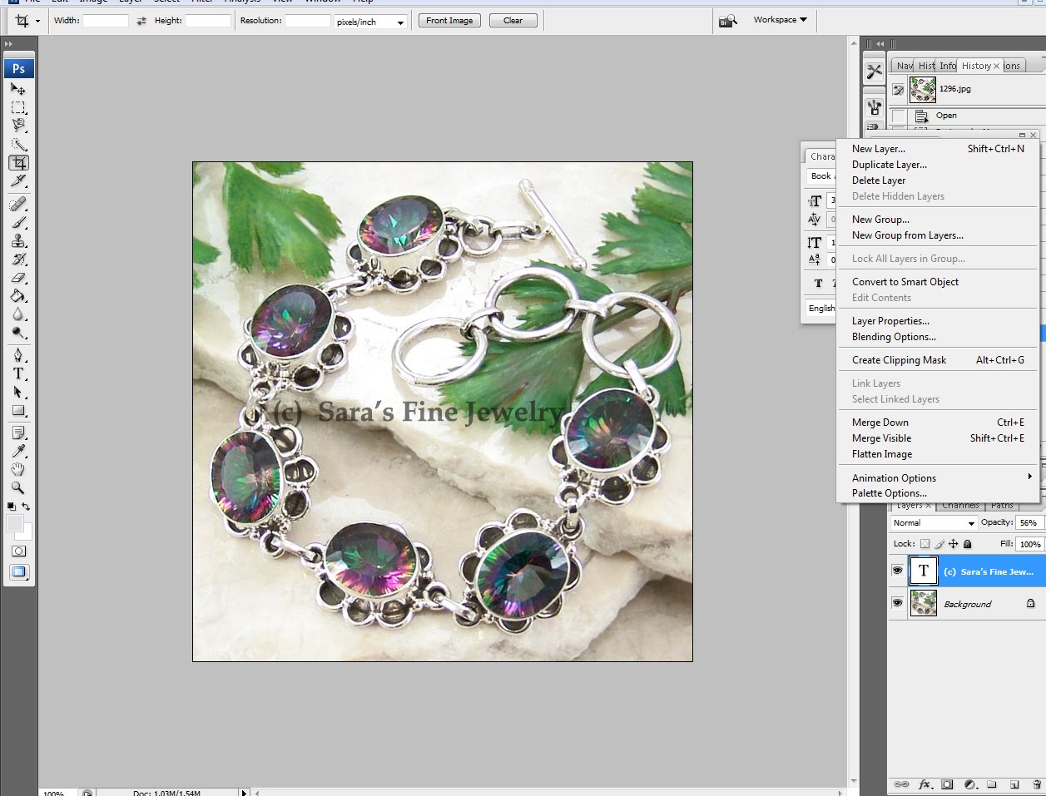This screenshot has height=796, width=1046.
Task: Select the History Brush tool
Action: [18, 259]
